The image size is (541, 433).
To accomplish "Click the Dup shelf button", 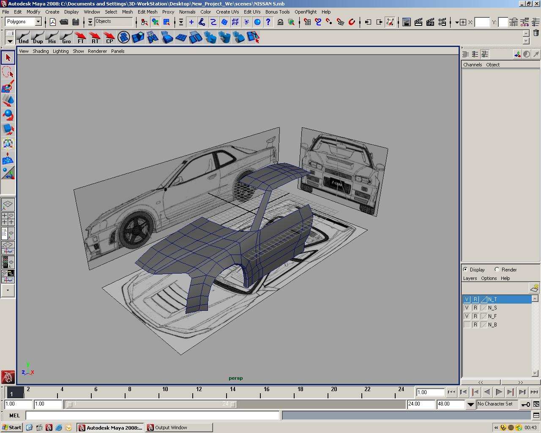I will (x=38, y=38).
